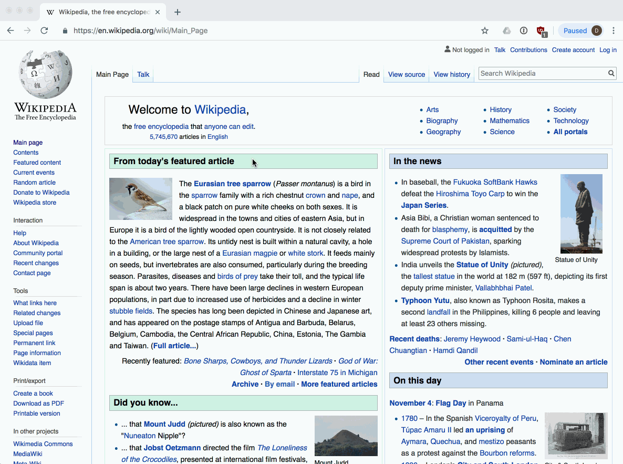Open the circled info extension icon
The image size is (623, 464).
pos(524,31)
